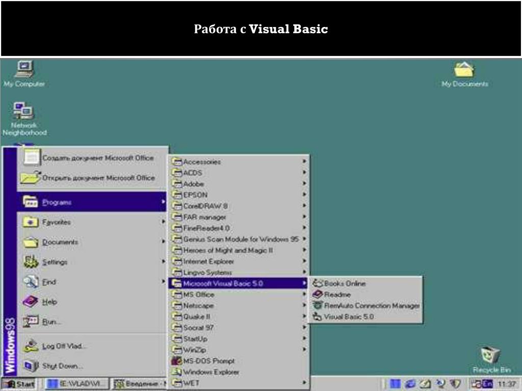Expand the Lingvo Systems folder
The height and width of the screenshot is (391, 522).
(239, 272)
